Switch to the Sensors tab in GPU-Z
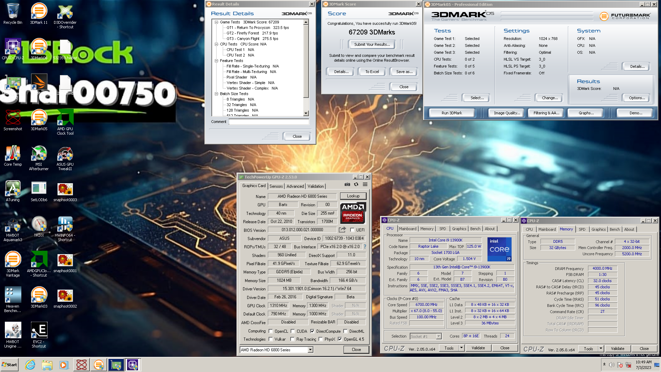The height and width of the screenshot is (372, 661). (276, 186)
